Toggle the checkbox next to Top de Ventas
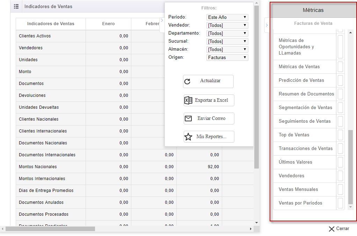Screen dimensions: 357x236 click(340, 135)
